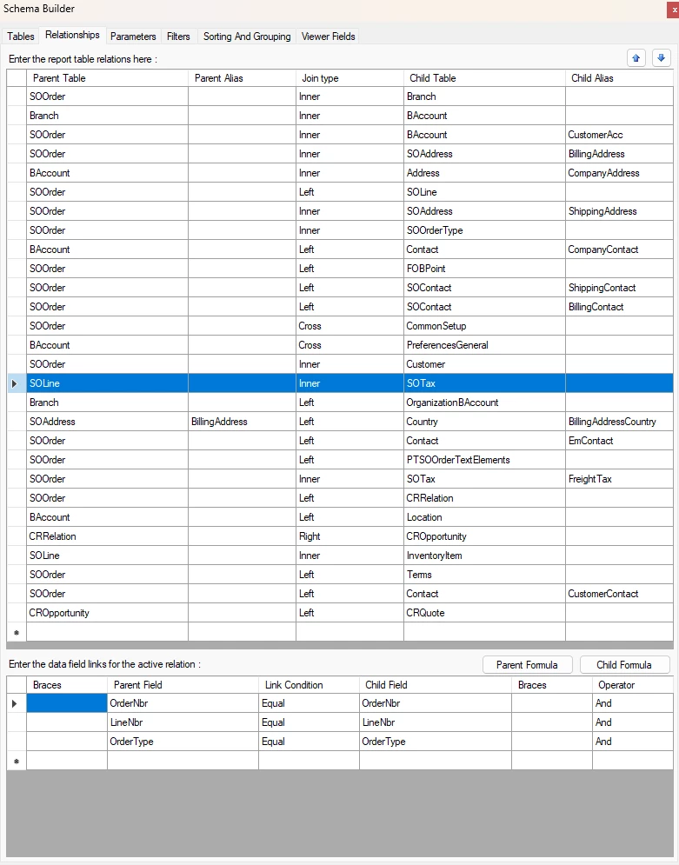
Task: Click the SOTax child cell in selected row
Action: pos(484,383)
